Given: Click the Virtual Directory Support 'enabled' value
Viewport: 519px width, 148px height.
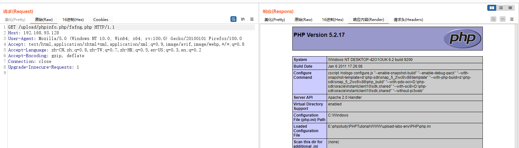Looking at the screenshot, I should 405,106.
